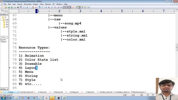Screen dimensions: 178x100
Task: Open the Edit menu
Action: pyautogui.click(x=9, y=4)
